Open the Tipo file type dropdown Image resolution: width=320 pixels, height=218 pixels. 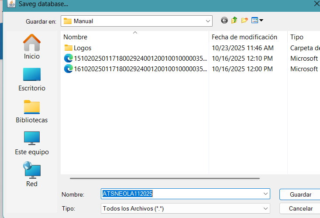pyautogui.click(x=265, y=208)
